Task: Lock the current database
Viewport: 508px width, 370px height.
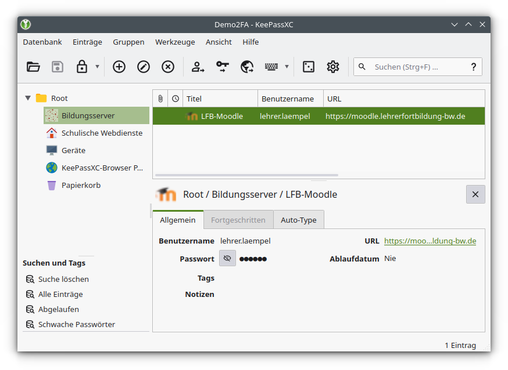Action: pos(82,67)
